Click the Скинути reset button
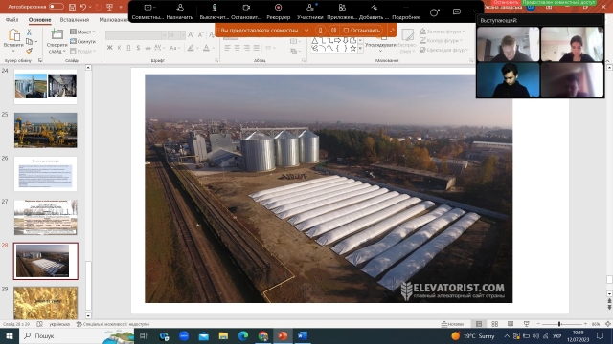The height and width of the screenshot is (344, 613). pyautogui.click(x=83, y=41)
